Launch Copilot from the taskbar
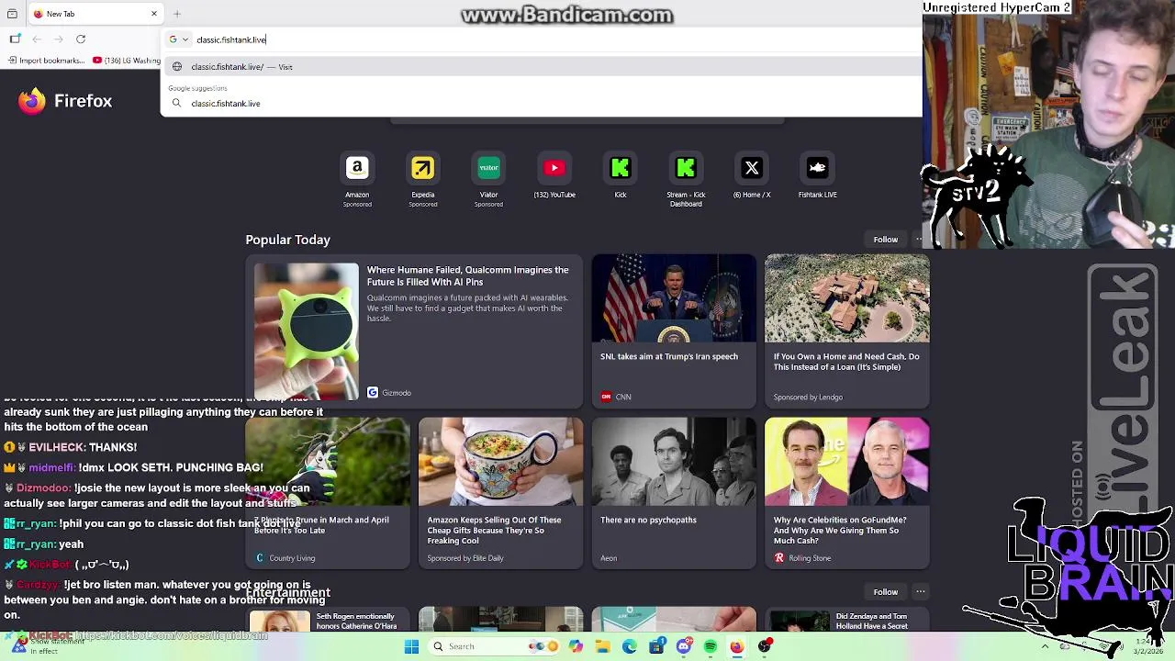 point(576,646)
